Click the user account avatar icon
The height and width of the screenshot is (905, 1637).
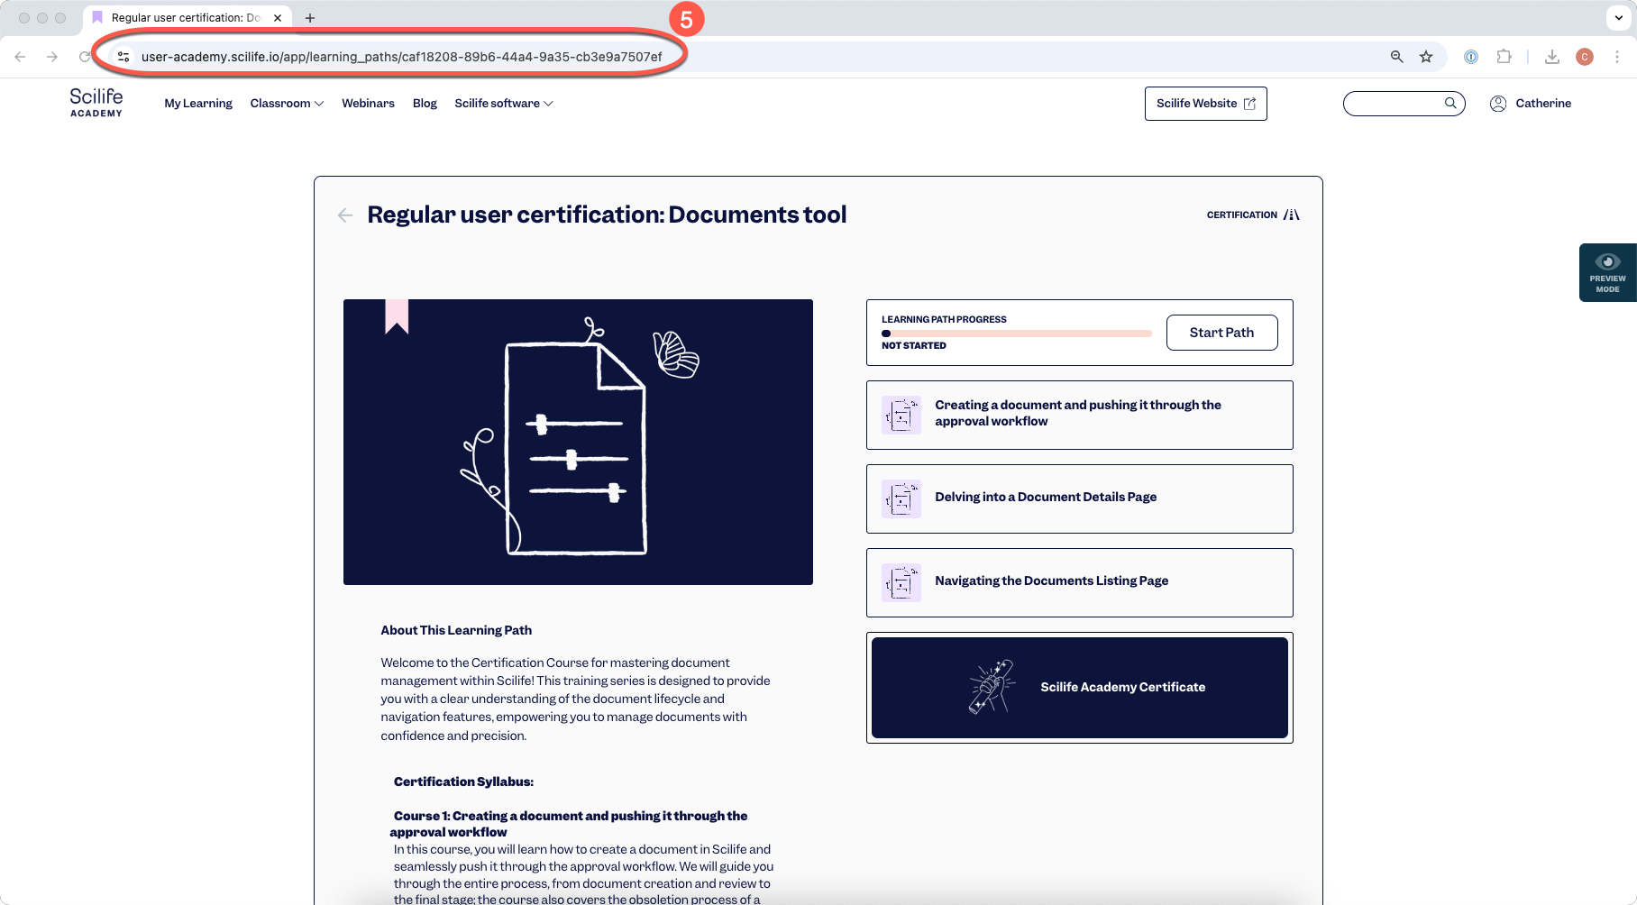point(1498,104)
